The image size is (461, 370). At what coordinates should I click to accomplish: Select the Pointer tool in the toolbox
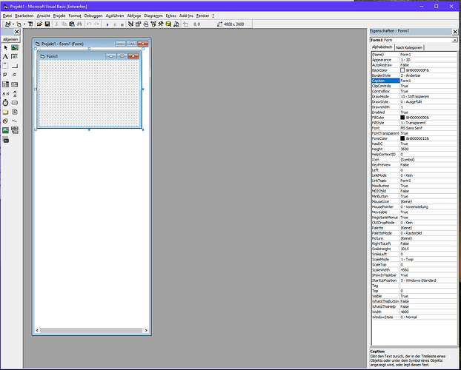(x=6, y=47)
